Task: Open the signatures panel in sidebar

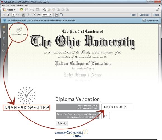Action: click(x=4, y=50)
